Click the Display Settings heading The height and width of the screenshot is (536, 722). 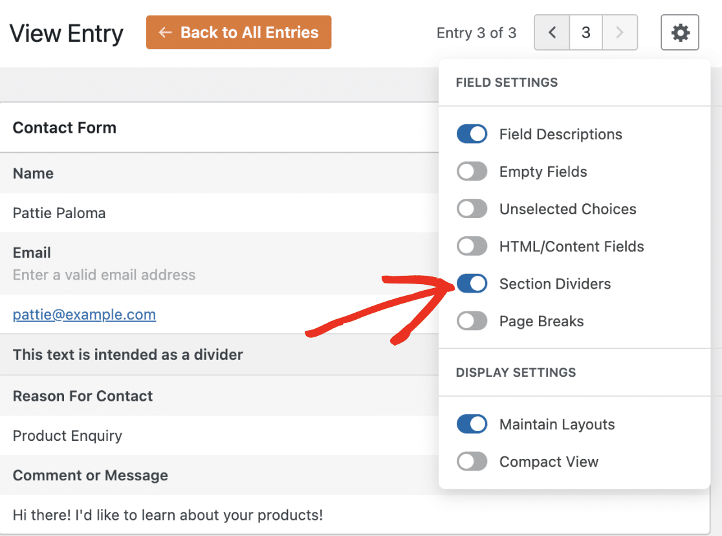[516, 372]
